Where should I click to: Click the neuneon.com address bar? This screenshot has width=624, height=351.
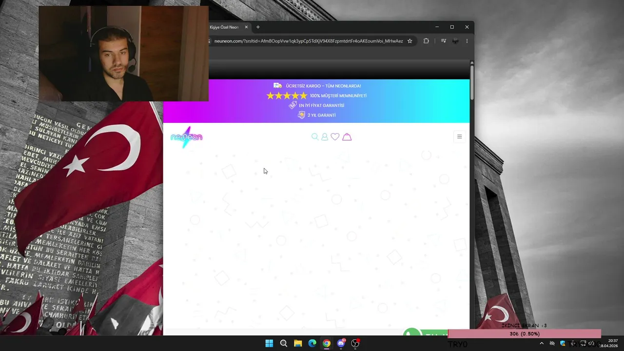(309, 41)
